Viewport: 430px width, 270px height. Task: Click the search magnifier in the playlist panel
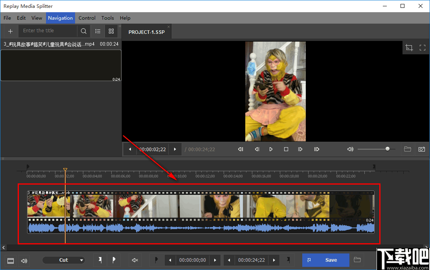pos(83,31)
